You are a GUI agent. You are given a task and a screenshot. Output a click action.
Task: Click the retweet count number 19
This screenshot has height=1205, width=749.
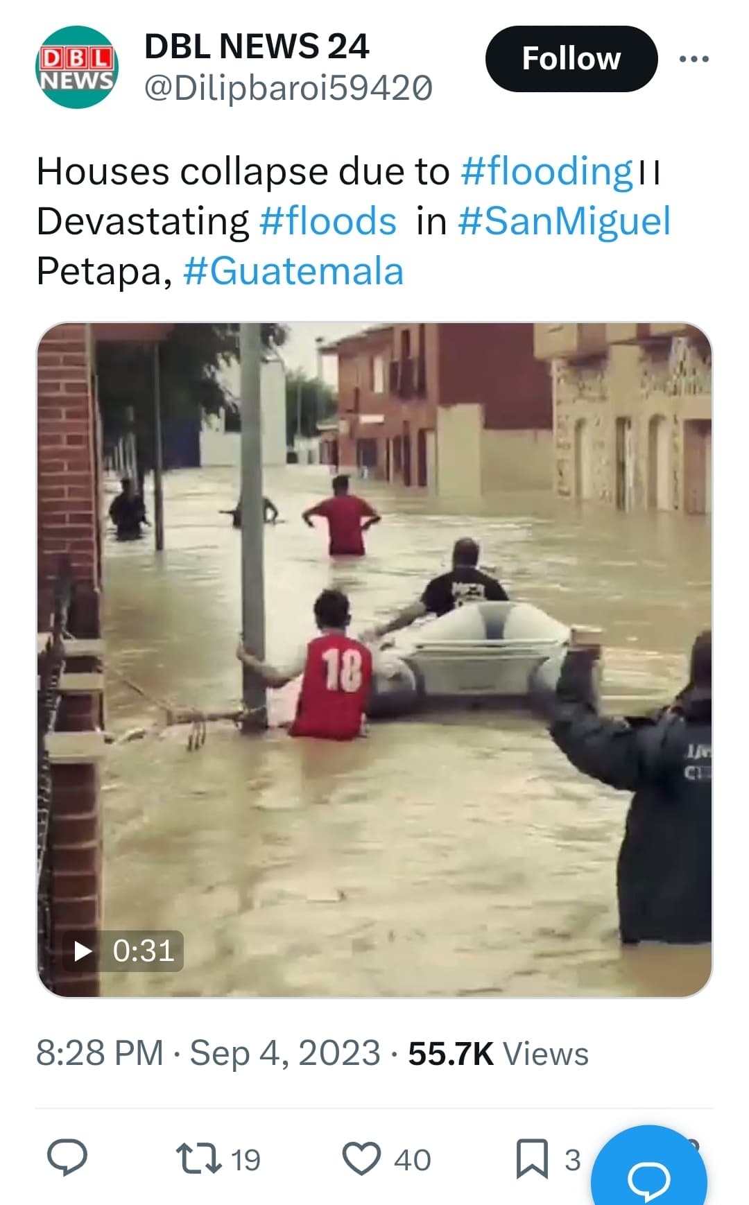(246, 1160)
